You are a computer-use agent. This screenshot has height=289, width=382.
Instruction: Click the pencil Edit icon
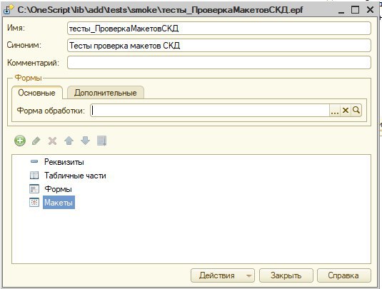36,141
